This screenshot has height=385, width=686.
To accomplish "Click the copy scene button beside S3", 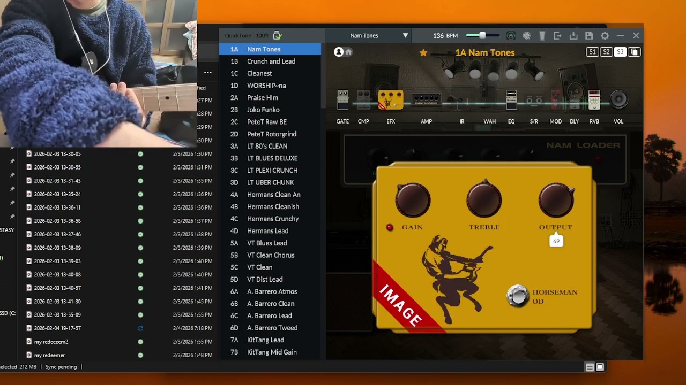I will click(x=634, y=52).
